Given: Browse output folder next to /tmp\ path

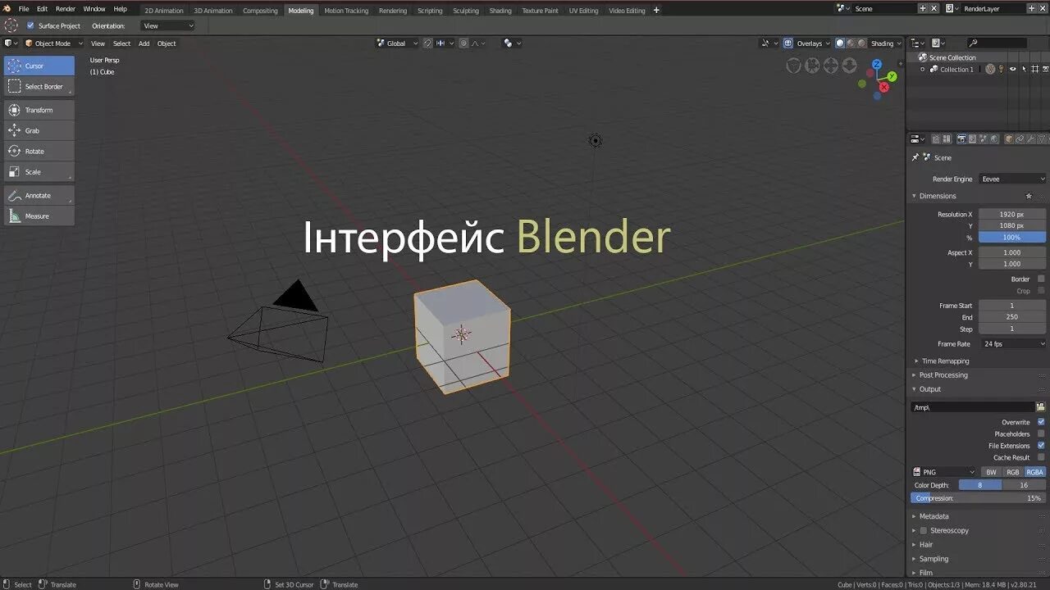Looking at the screenshot, I should [1040, 407].
